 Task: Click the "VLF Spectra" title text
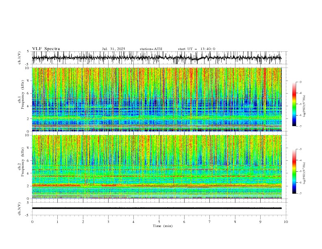46,49
